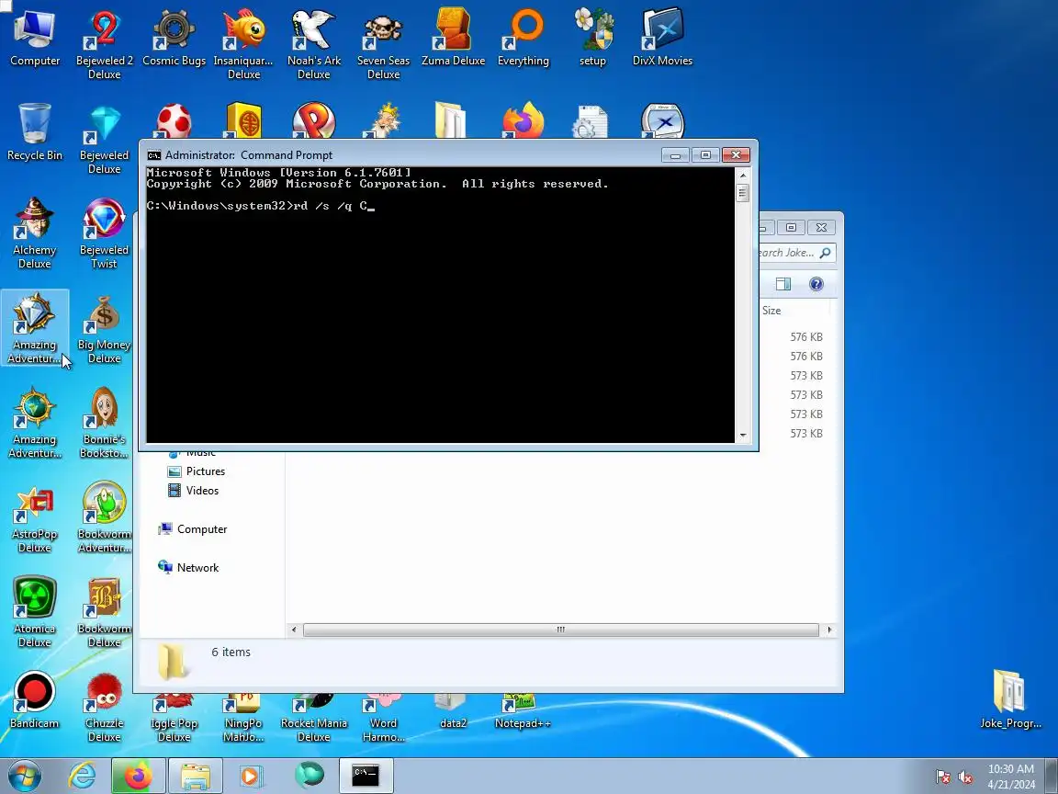Select Bejeweled 2 Deluxe desktop shortcut
This screenshot has height=794, width=1058.
pos(104,44)
